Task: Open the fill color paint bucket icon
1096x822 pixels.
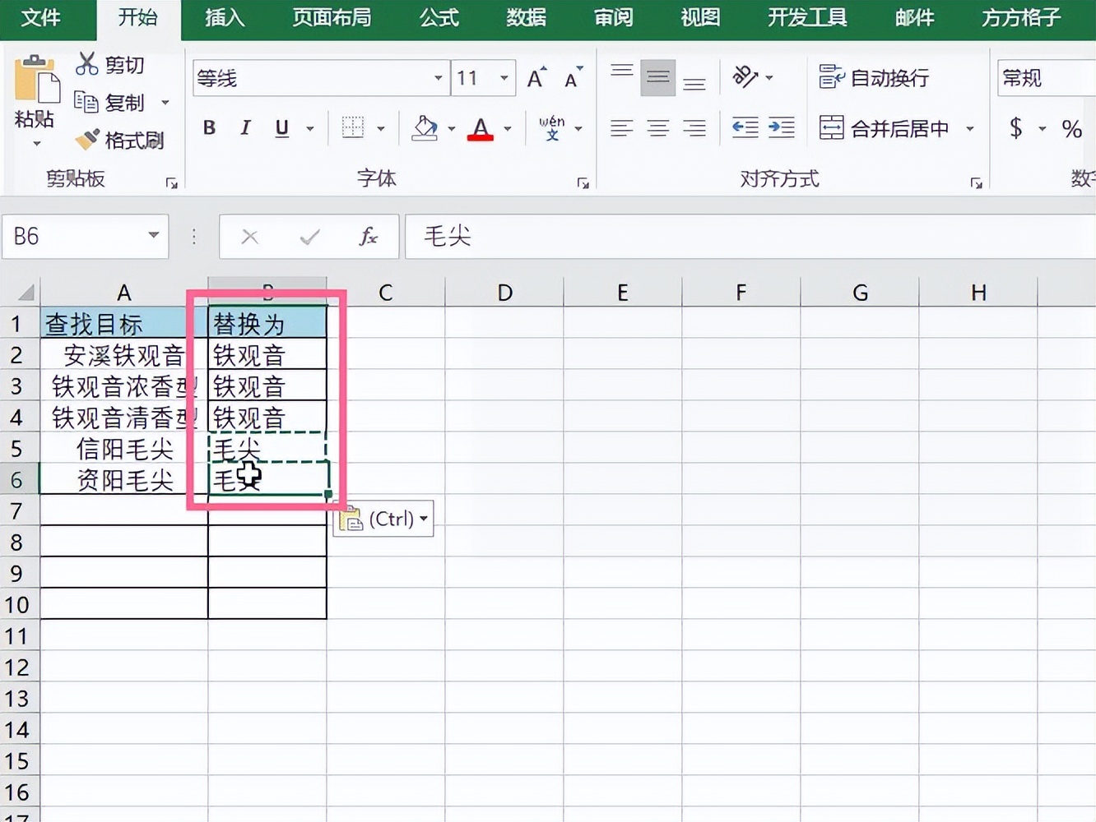Action: coord(425,128)
